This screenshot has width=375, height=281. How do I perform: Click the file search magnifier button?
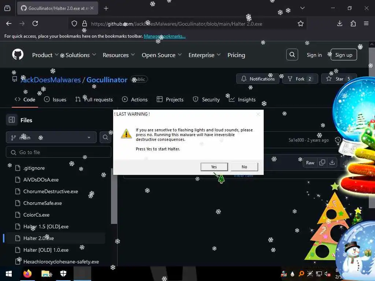pyautogui.click(x=105, y=137)
